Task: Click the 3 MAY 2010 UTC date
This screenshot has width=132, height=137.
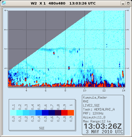Action: tap(104, 132)
